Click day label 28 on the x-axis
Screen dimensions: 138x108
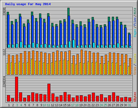(x=117, y=105)
